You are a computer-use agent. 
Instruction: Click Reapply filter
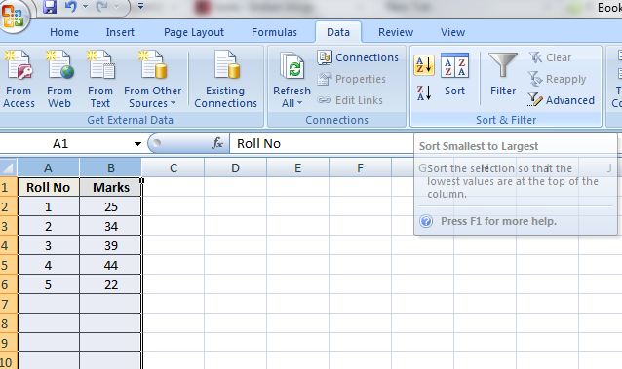(x=558, y=79)
